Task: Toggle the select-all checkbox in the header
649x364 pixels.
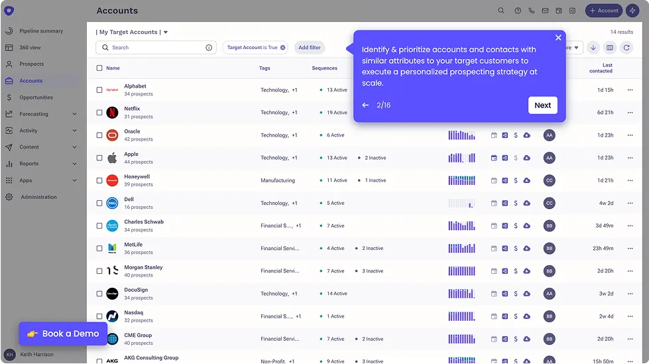Action: (99, 68)
